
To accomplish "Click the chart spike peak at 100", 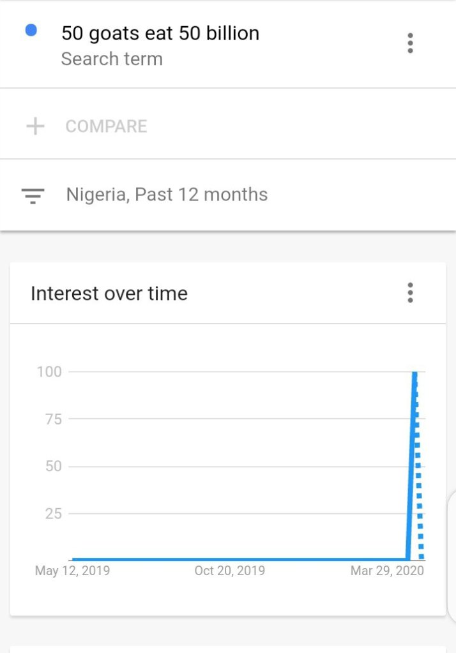I will point(414,373).
